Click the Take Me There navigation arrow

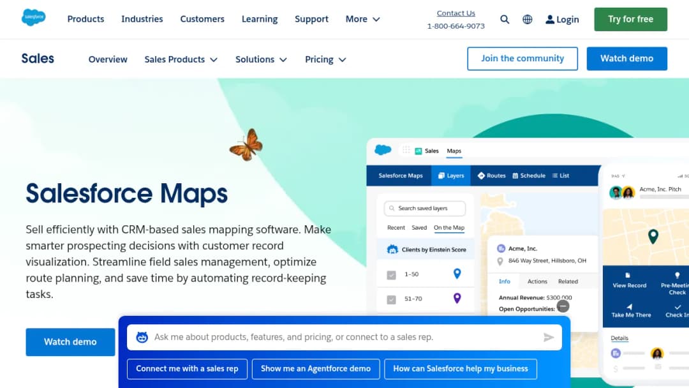[630, 306]
